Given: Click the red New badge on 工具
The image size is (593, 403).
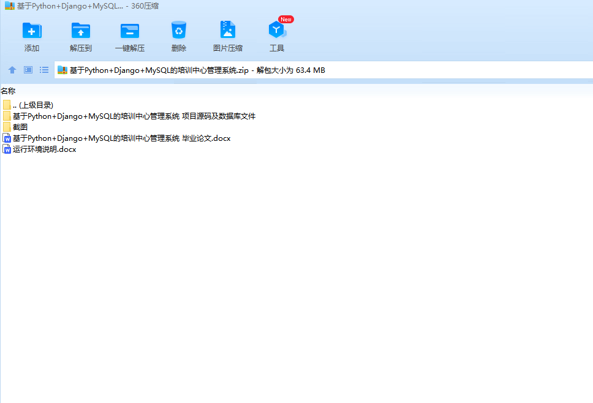Looking at the screenshot, I should tap(286, 19).
